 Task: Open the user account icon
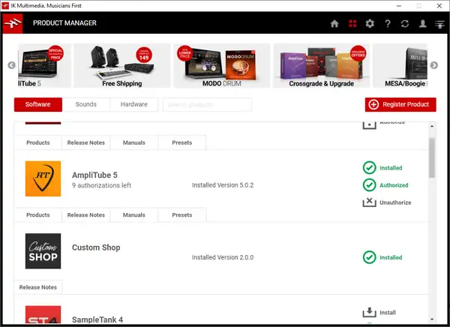click(x=422, y=23)
